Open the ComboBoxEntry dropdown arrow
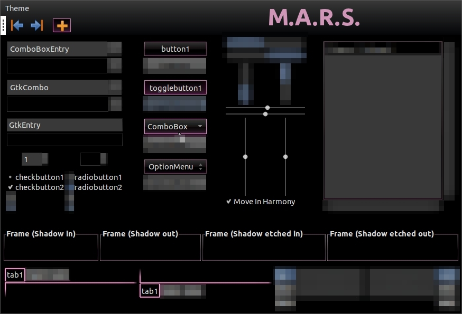Screen dimensions: 462x314 coord(115,49)
